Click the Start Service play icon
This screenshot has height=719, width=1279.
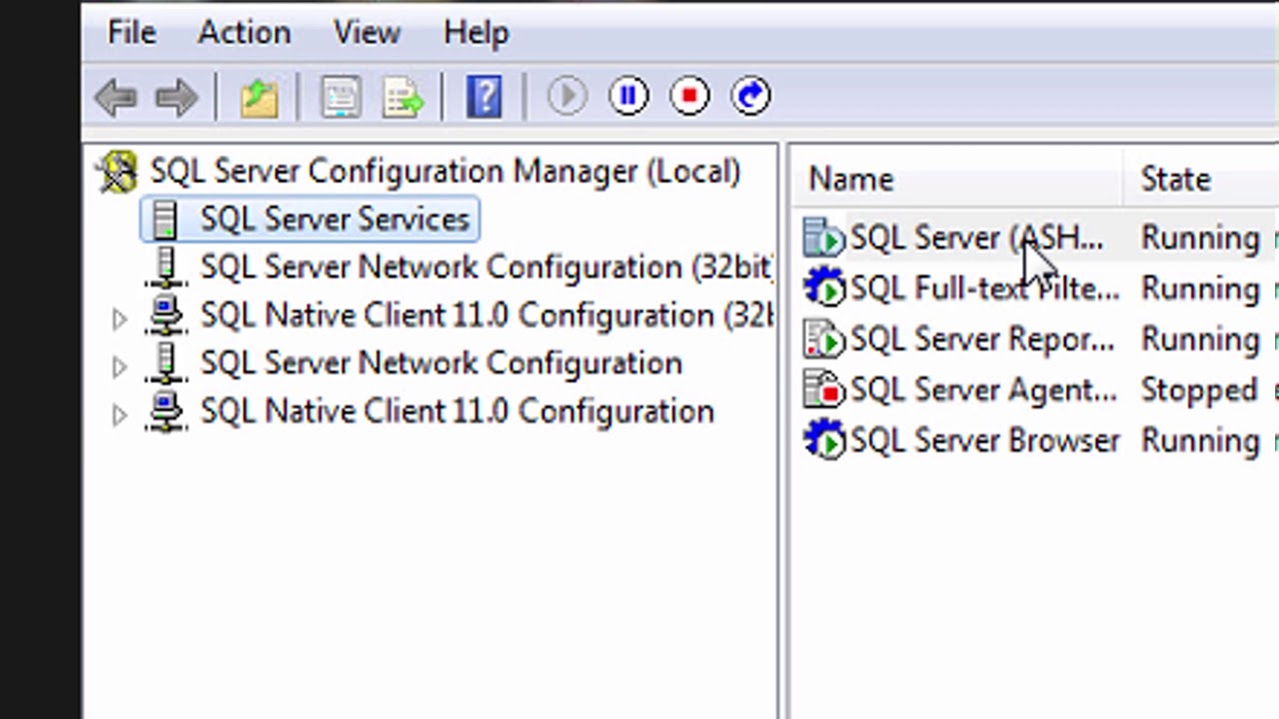[x=567, y=96]
